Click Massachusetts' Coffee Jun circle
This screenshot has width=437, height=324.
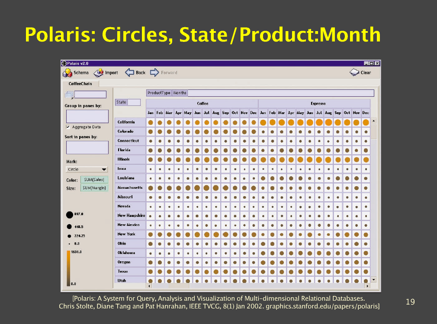click(x=197, y=188)
